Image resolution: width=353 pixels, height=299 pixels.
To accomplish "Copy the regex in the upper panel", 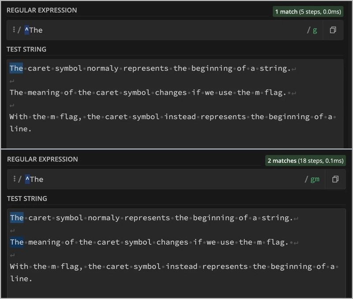I will [333, 30].
